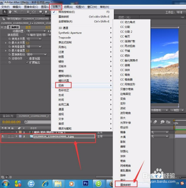Open the 图像合成(C) menu

pyautogui.click(x=31, y=7)
